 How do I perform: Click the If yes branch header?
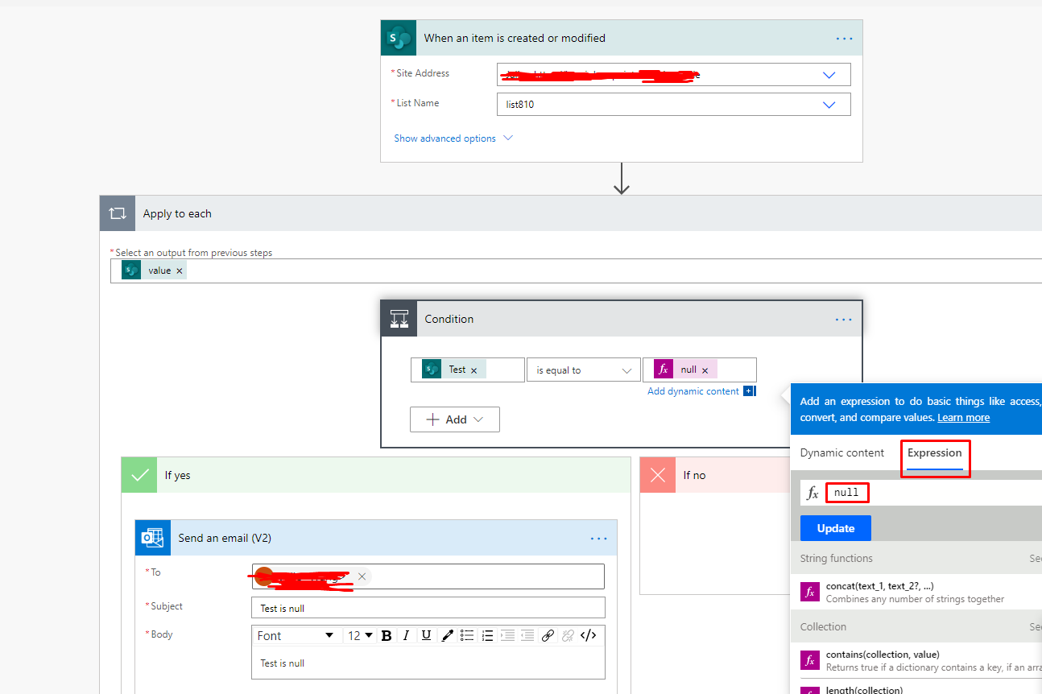[376, 475]
